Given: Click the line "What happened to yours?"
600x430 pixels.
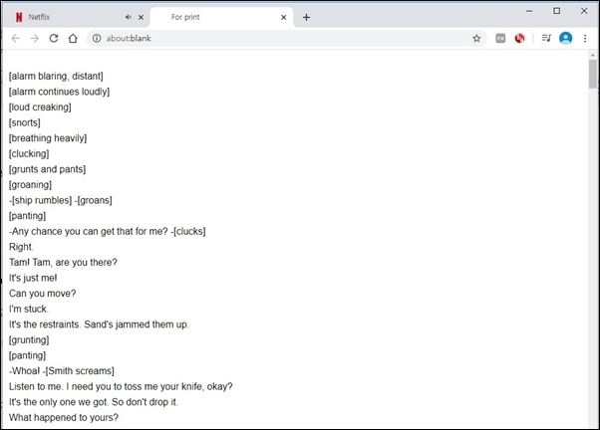Looking at the screenshot, I should 64,417.
